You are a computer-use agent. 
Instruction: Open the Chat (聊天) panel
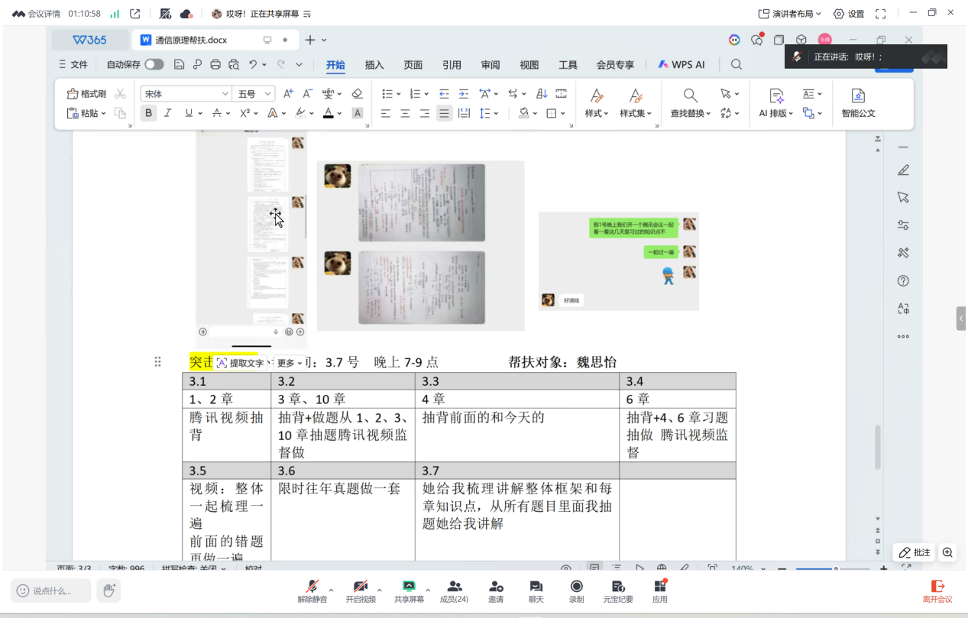(536, 590)
